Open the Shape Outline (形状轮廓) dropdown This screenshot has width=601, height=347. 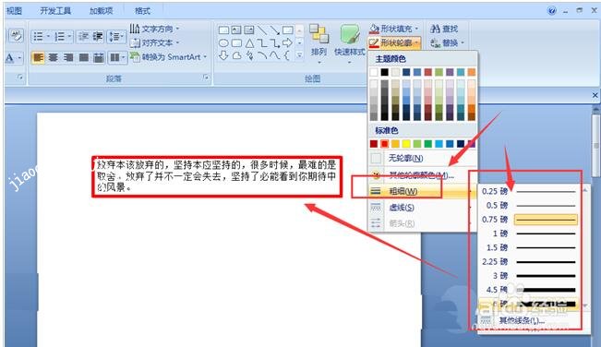point(394,42)
